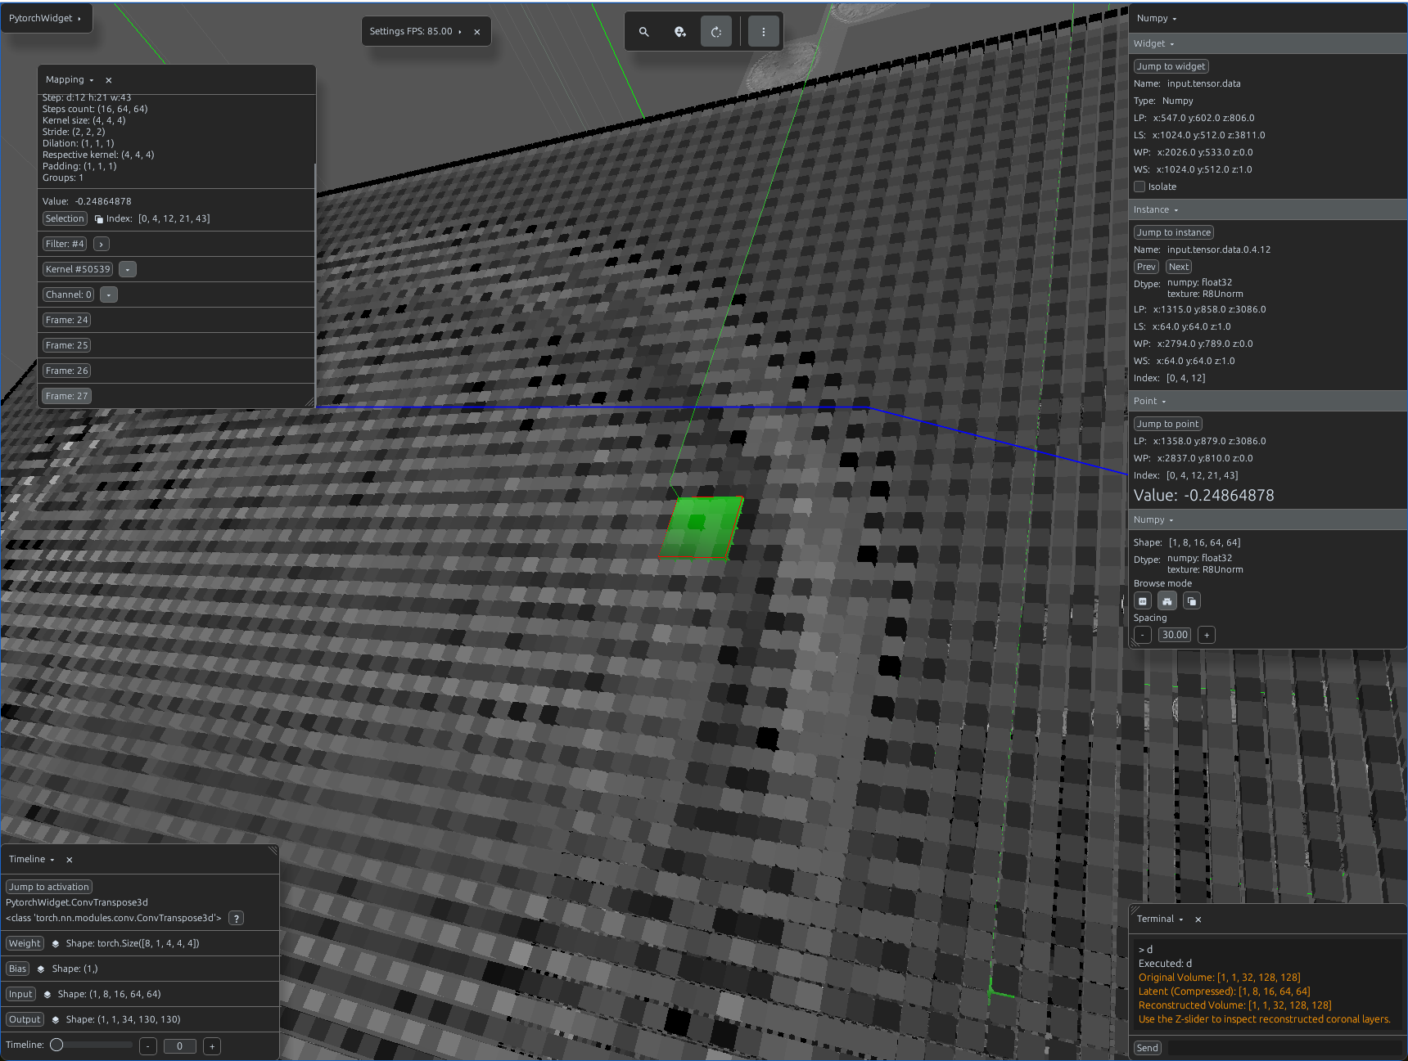Close the Timeline panel
1408x1061 pixels.
(70, 860)
